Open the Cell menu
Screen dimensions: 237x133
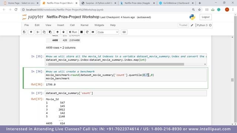tap(72, 25)
